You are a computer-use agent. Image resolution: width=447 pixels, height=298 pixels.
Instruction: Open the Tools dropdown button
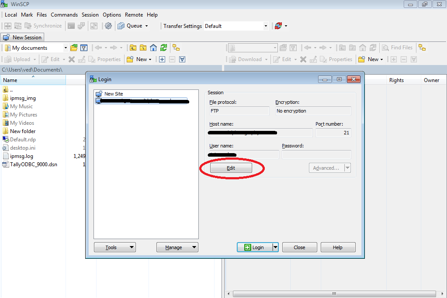115,247
